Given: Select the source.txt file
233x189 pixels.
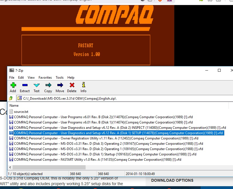Looking at the screenshot, I should (19, 112).
